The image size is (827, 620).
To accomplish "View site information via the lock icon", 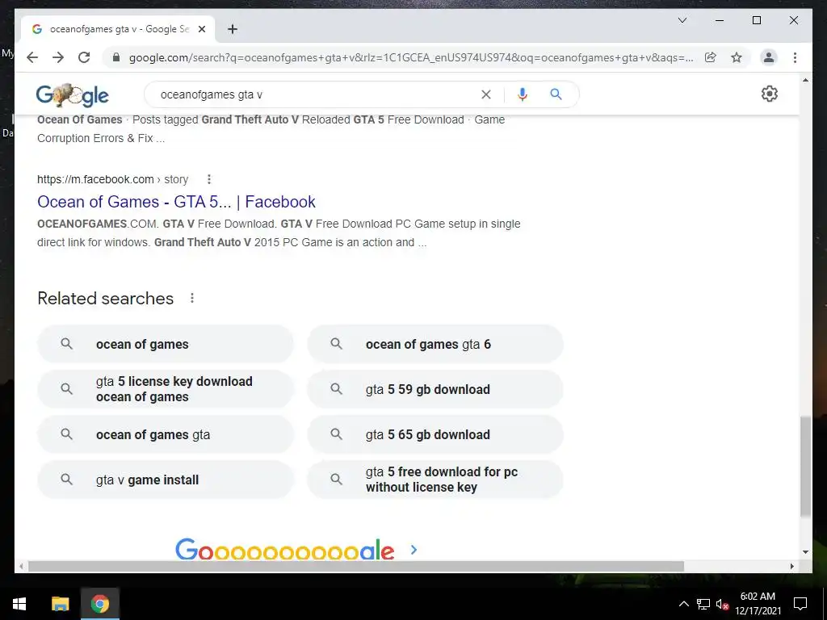I will [x=116, y=57].
